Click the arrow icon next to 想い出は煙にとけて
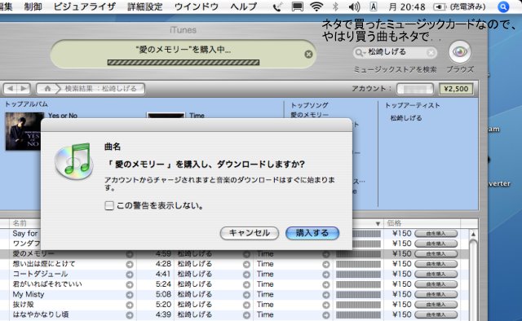The image size is (522, 321). coord(130,264)
